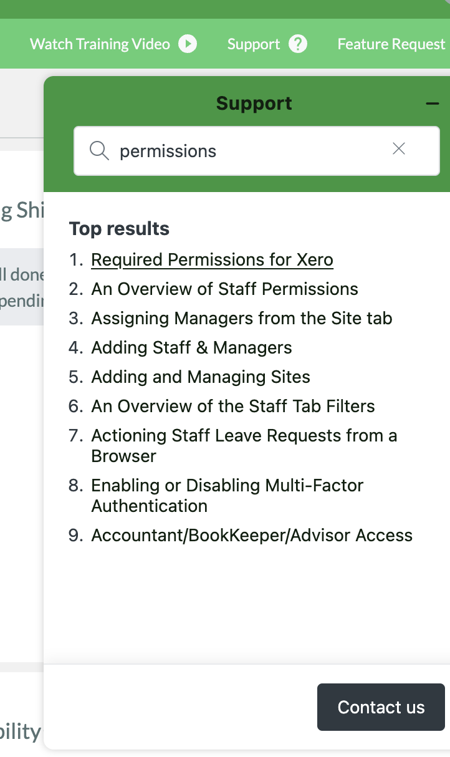Clear the search with the X icon
The height and width of the screenshot is (757, 450).
[x=399, y=148]
